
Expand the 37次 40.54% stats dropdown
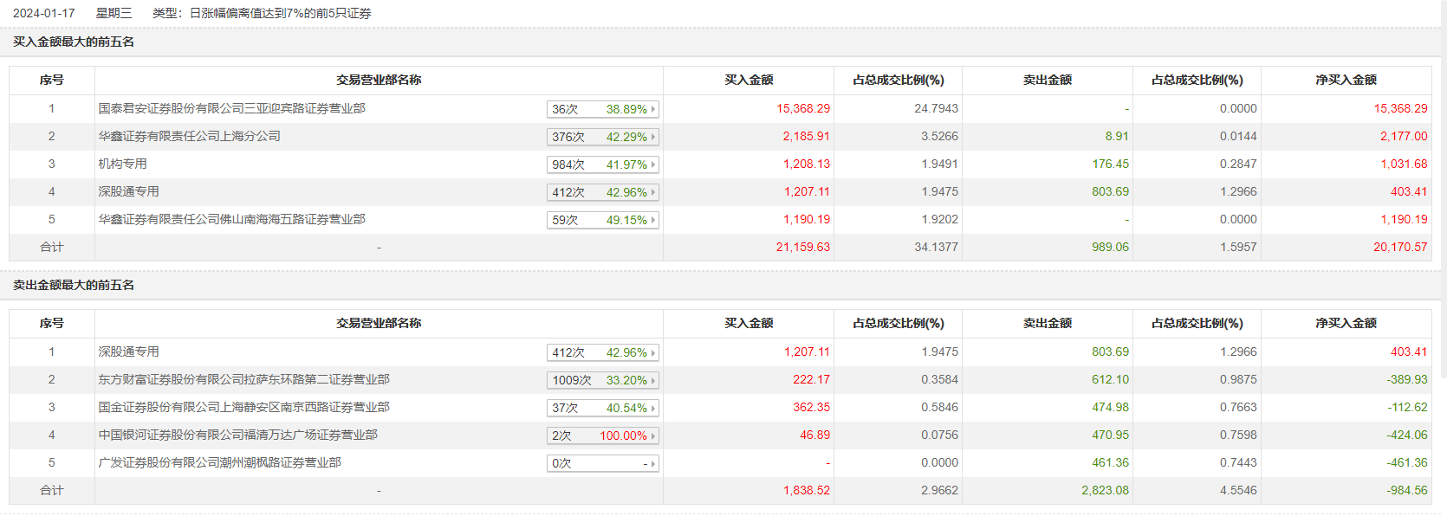[603, 408]
